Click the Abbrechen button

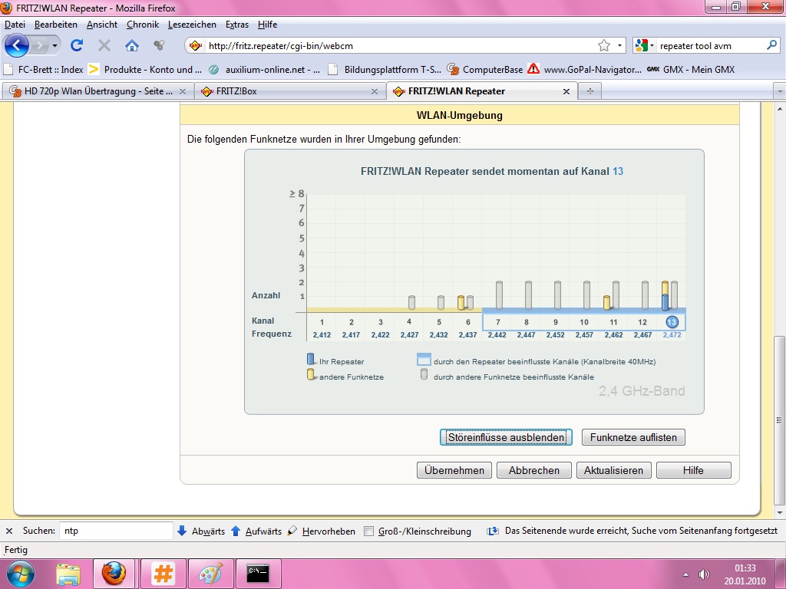tap(534, 470)
